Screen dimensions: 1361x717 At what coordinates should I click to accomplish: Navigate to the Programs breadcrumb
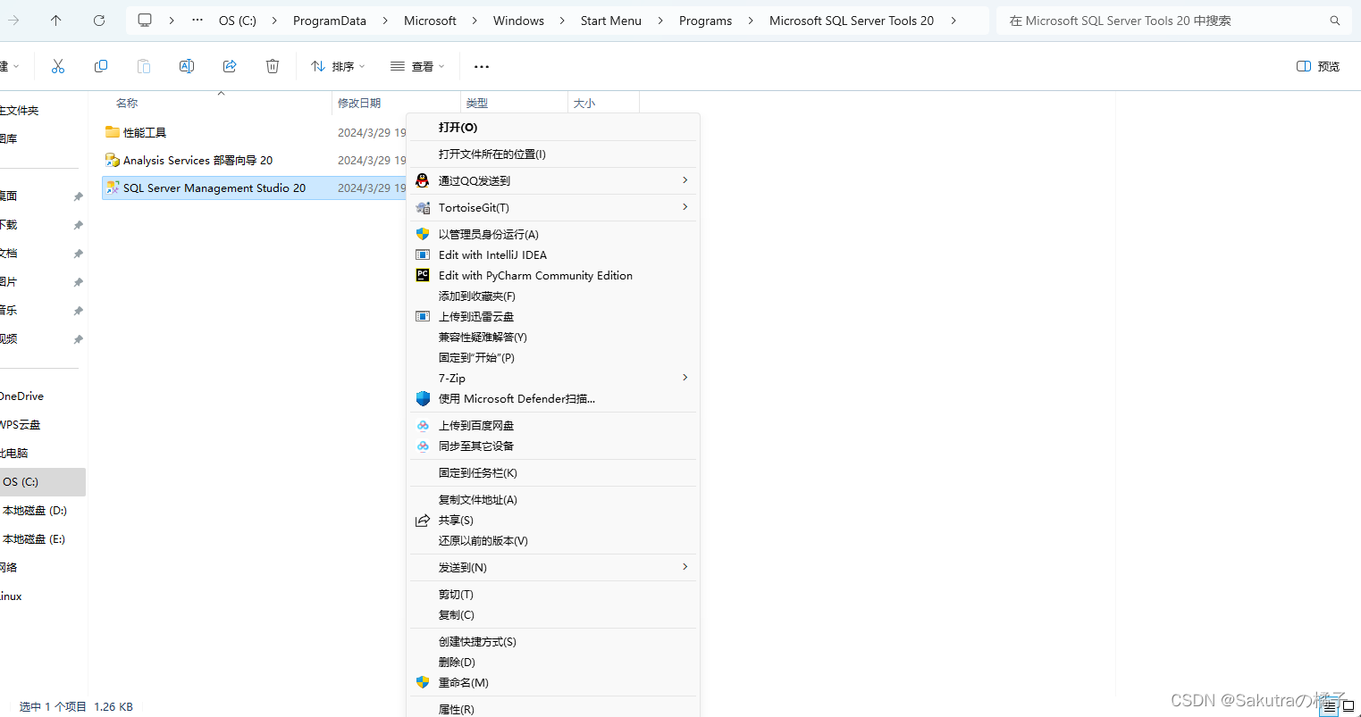[x=705, y=21]
